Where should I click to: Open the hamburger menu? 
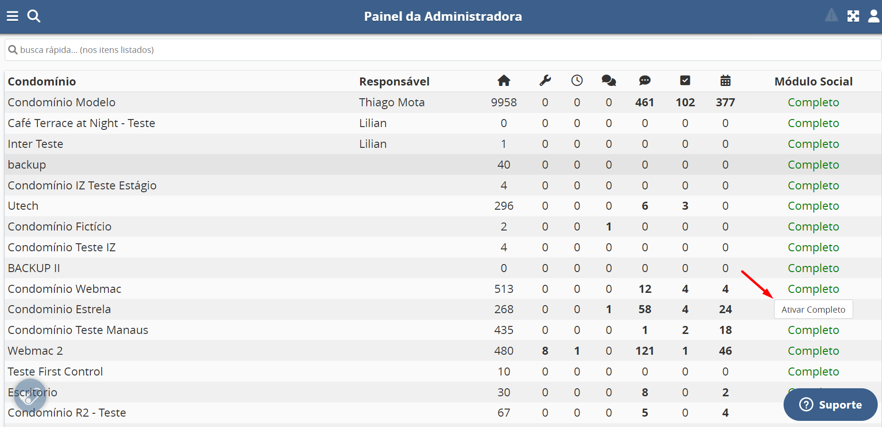[12, 16]
